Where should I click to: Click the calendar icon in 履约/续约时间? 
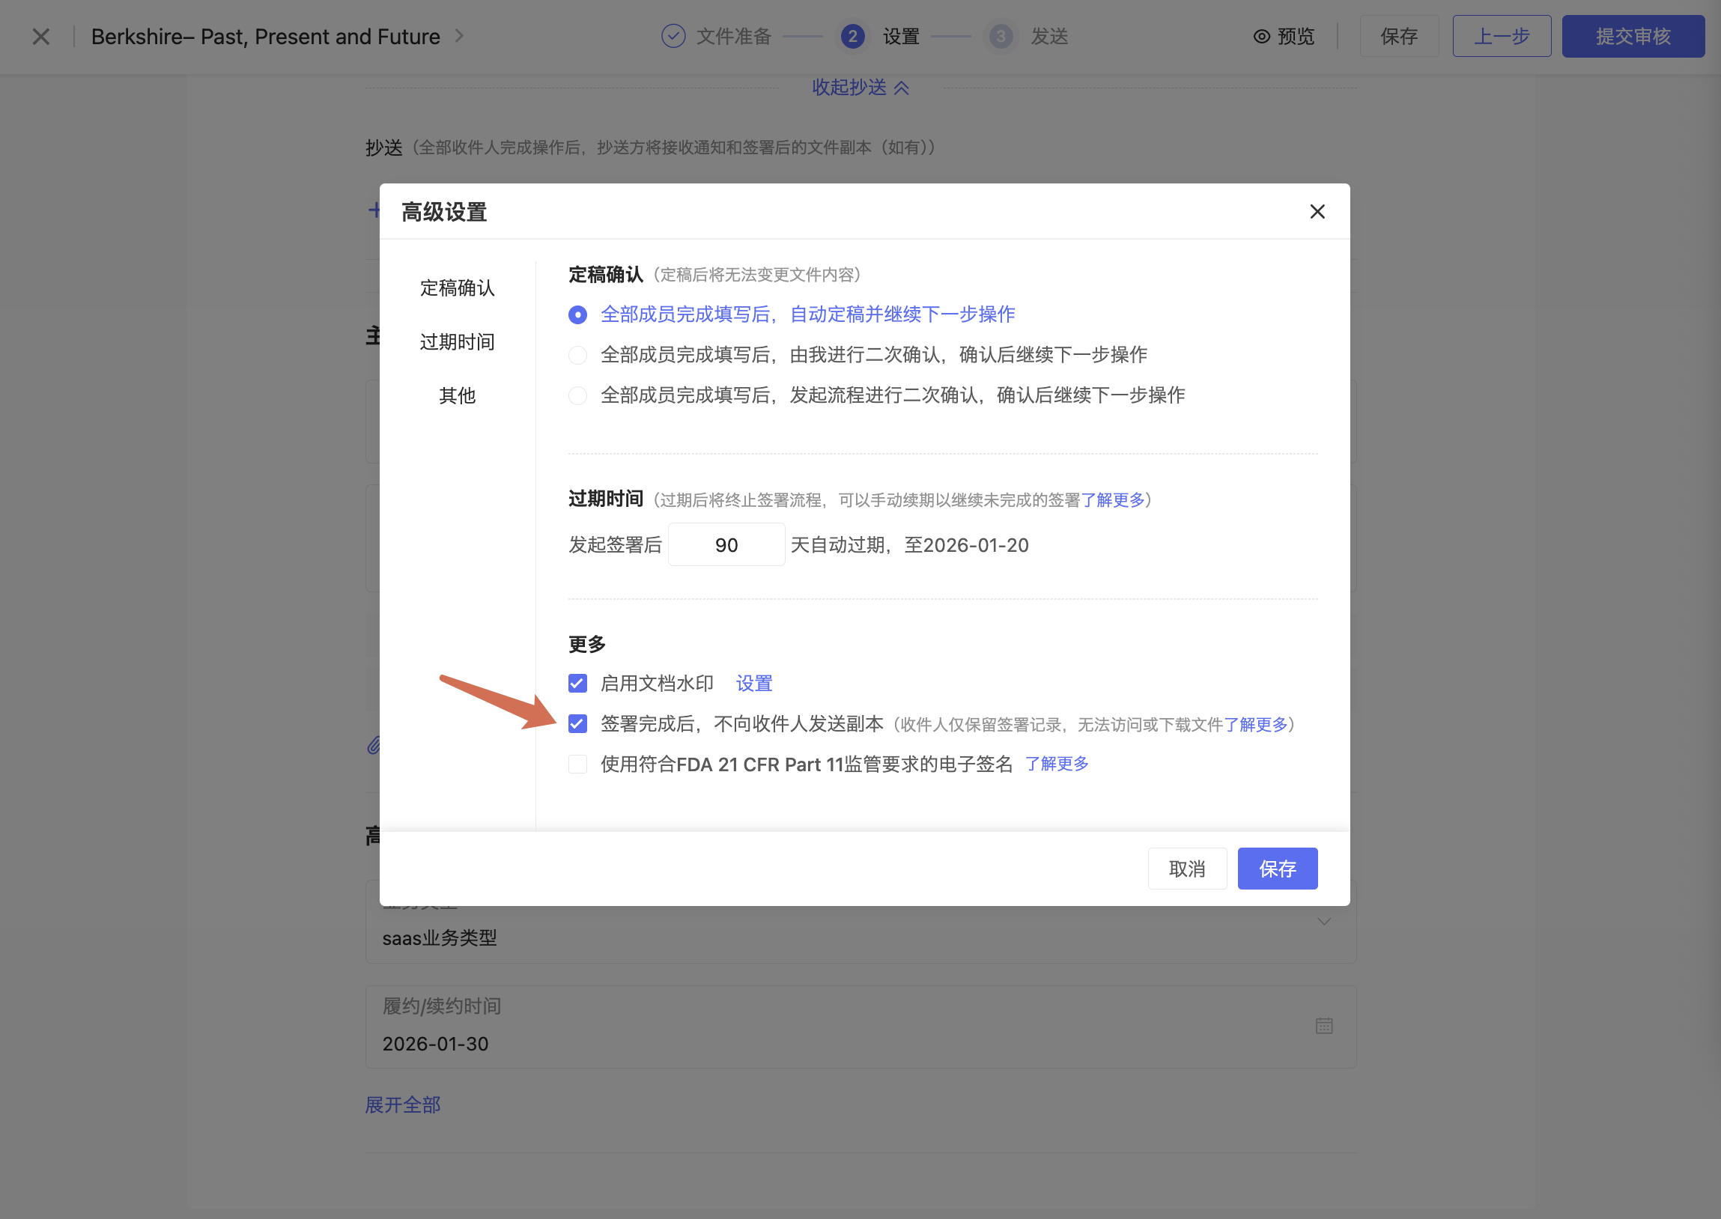pos(1323,1025)
